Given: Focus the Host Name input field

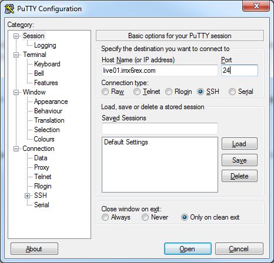Looking at the screenshot, I should click(160, 70).
